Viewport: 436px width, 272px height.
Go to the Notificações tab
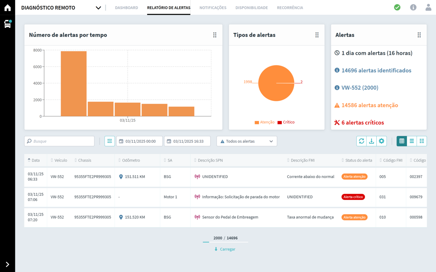(213, 8)
